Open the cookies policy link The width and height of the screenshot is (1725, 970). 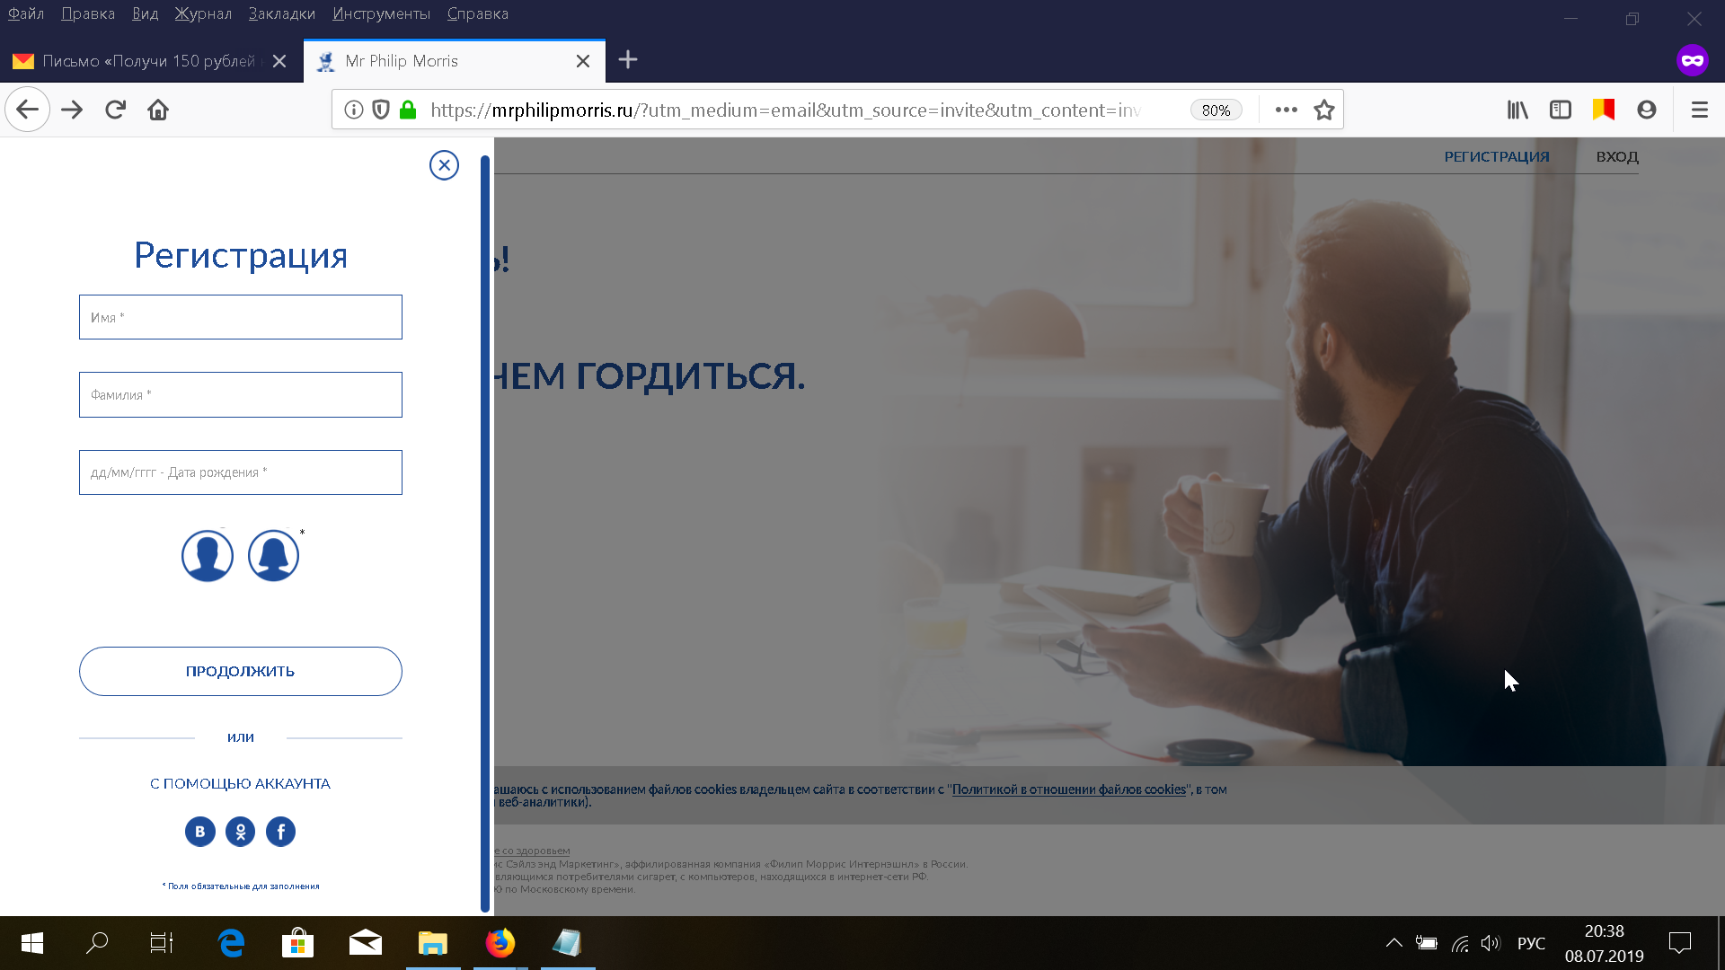click(1069, 789)
